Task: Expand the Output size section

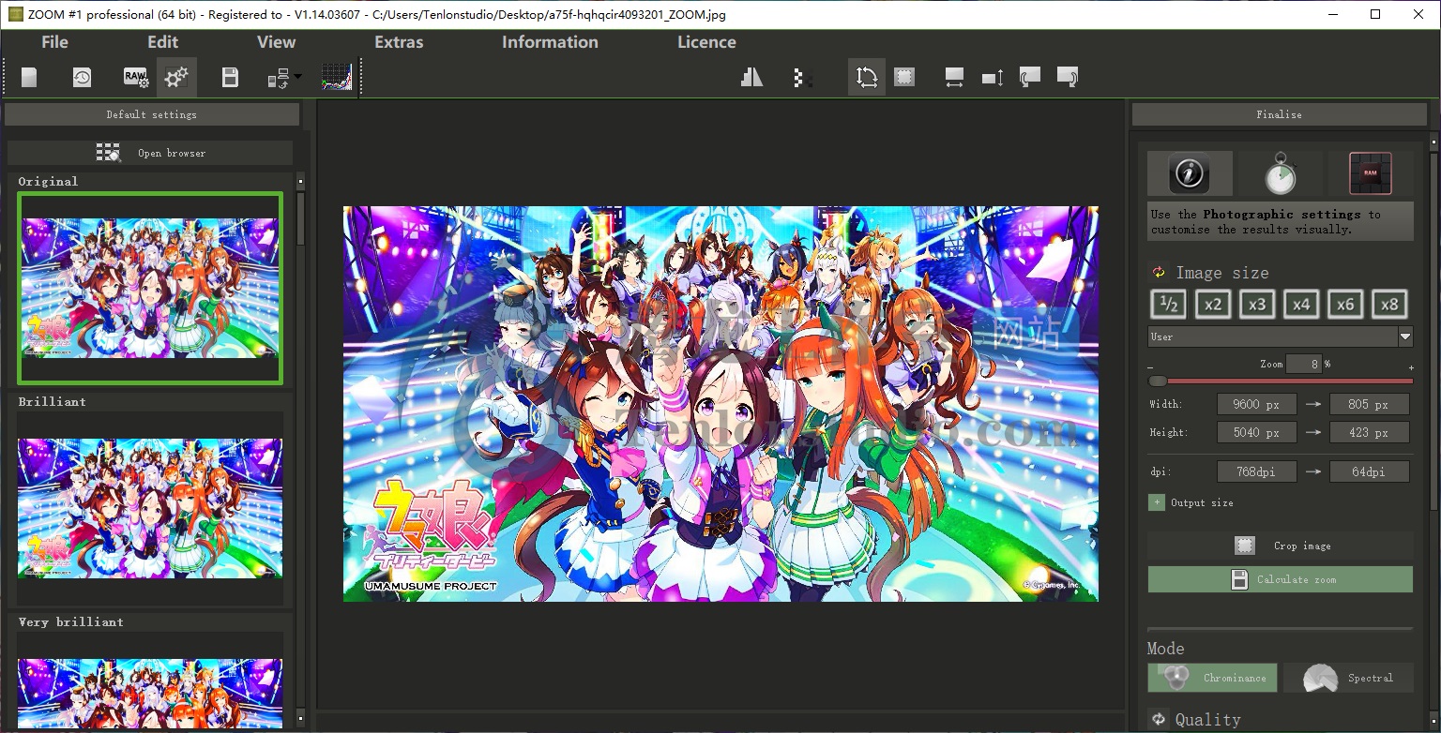Action: click(x=1157, y=502)
